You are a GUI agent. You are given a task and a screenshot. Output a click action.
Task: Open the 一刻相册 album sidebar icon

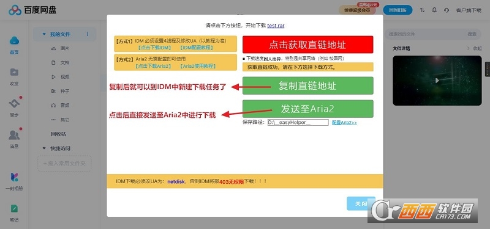coord(14,177)
